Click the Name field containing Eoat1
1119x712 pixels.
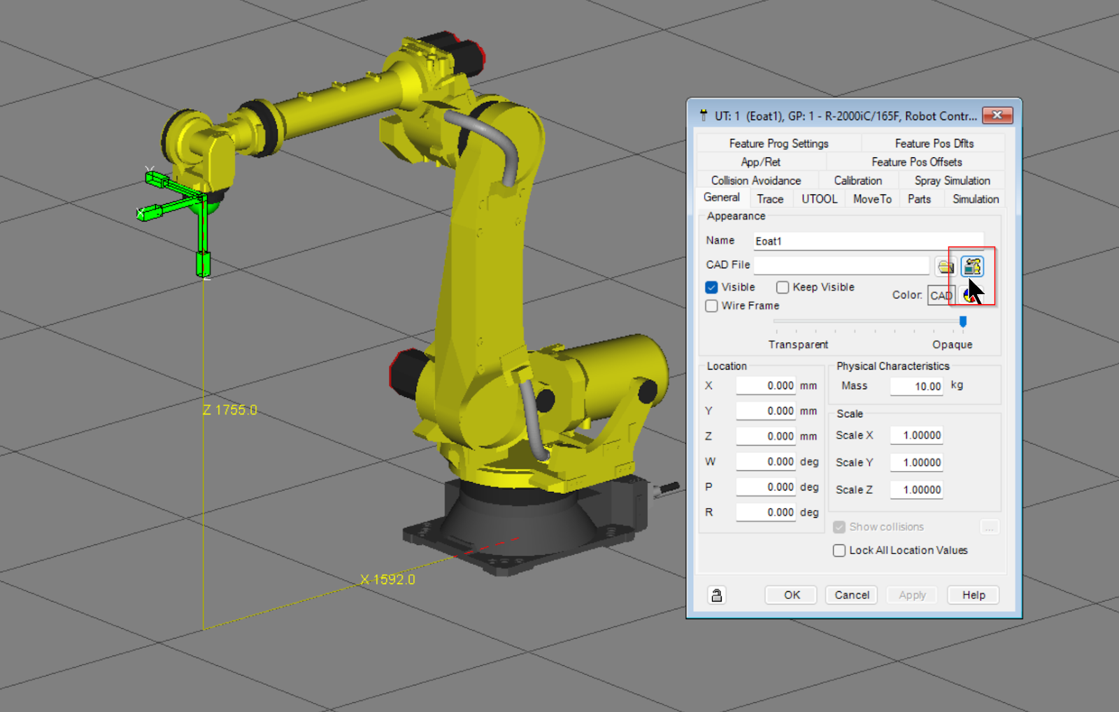coord(869,241)
